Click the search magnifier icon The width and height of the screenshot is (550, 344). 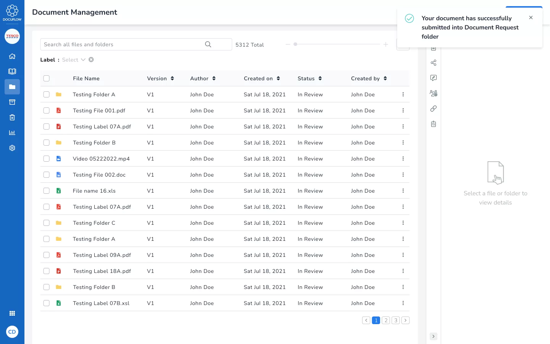pos(208,44)
